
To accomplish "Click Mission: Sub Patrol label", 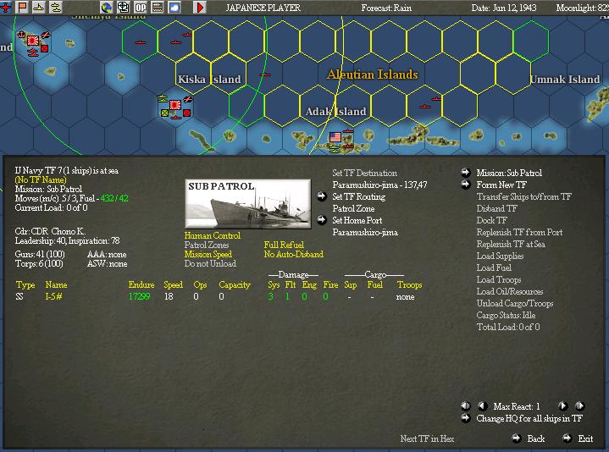I will tap(509, 173).
